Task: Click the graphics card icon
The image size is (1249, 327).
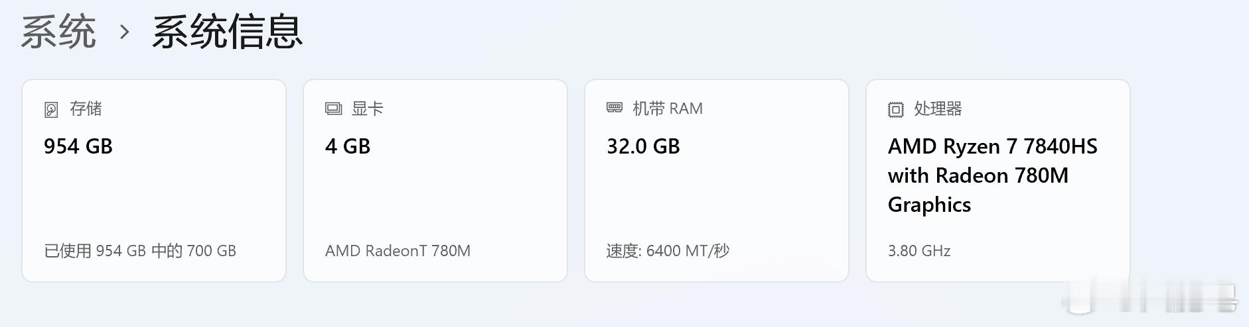Action: click(333, 109)
